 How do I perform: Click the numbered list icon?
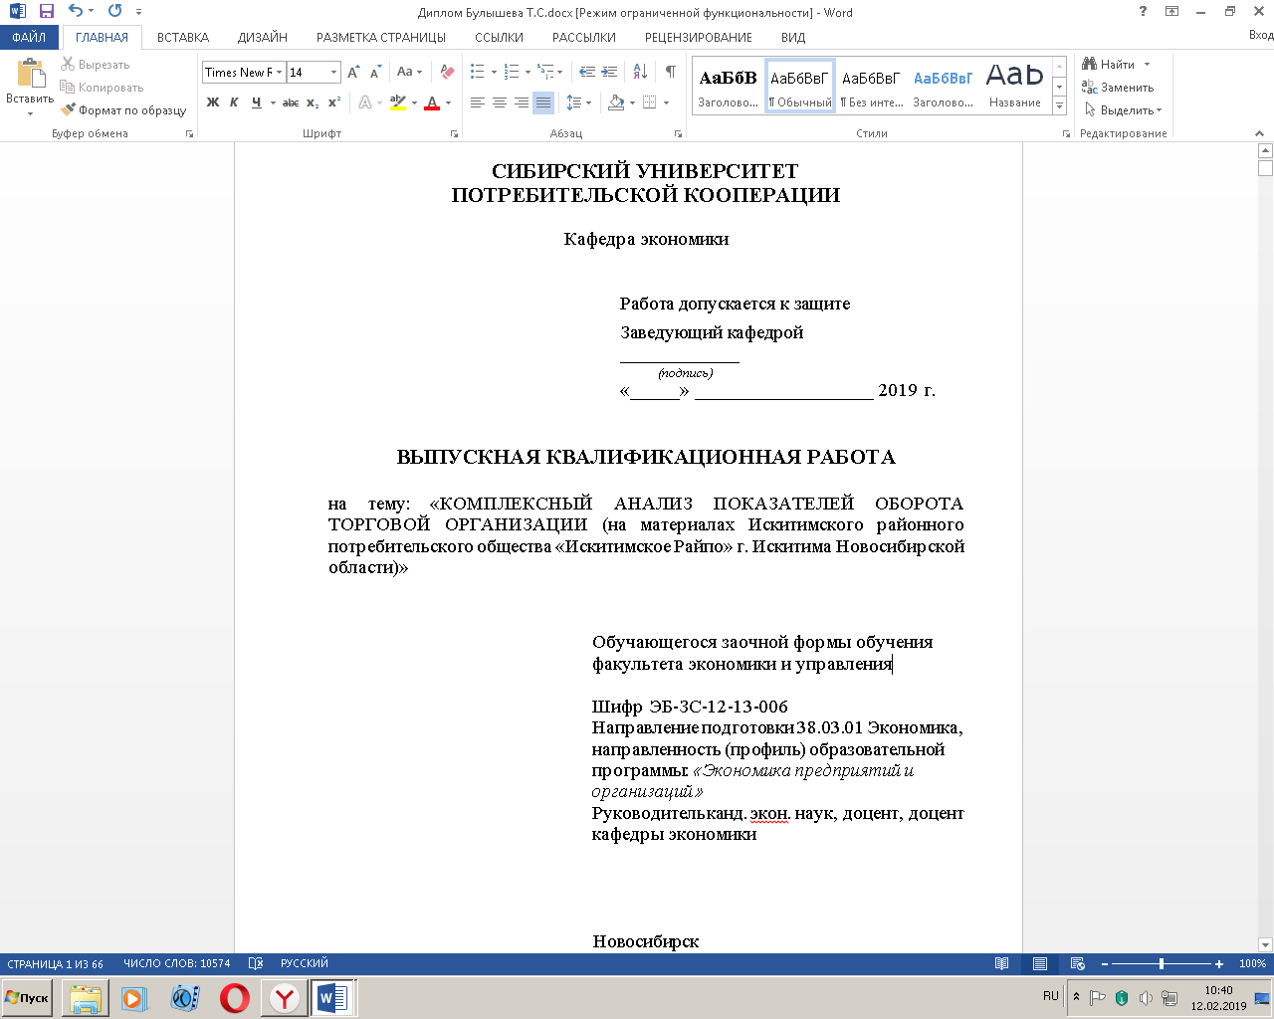coord(512,73)
